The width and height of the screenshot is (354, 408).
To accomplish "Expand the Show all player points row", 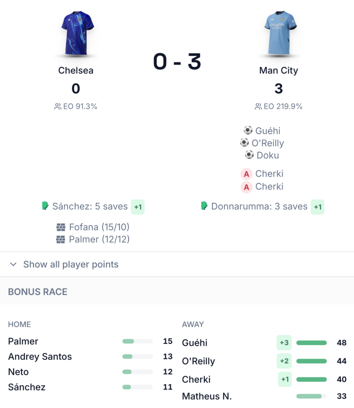I will tap(71, 264).
